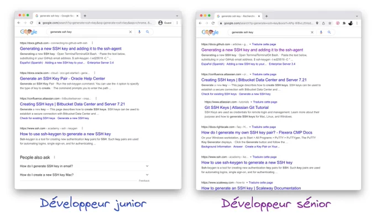
Task: Open Chrome menu dots in senior browser
Action: coord(357,23)
